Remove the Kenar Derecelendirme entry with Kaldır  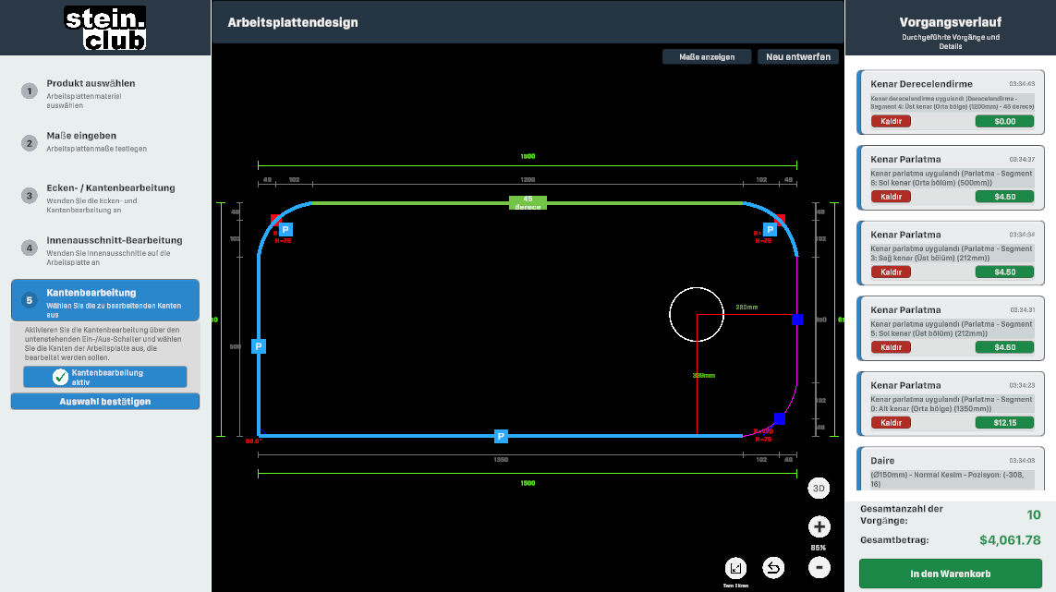[x=891, y=121]
